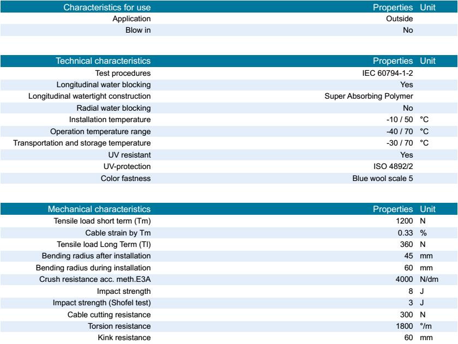The height and width of the screenshot is (344, 458).
Task: Click the '°/m' unit
Action: 426,326
